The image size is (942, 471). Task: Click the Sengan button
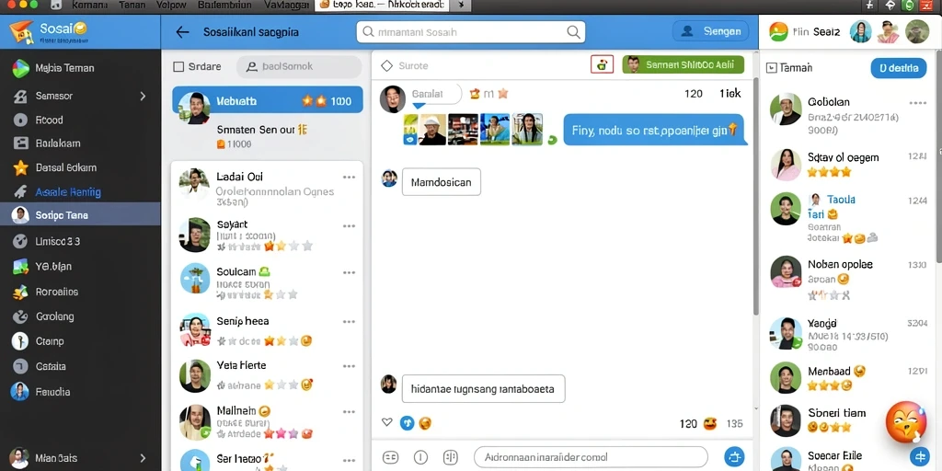click(x=711, y=31)
